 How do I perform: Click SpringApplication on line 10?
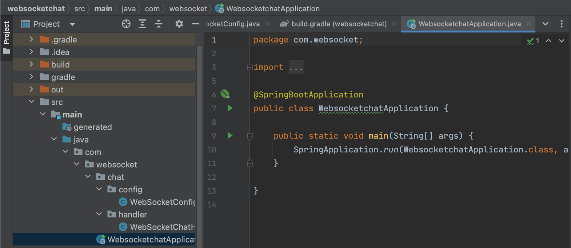[x=336, y=149]
